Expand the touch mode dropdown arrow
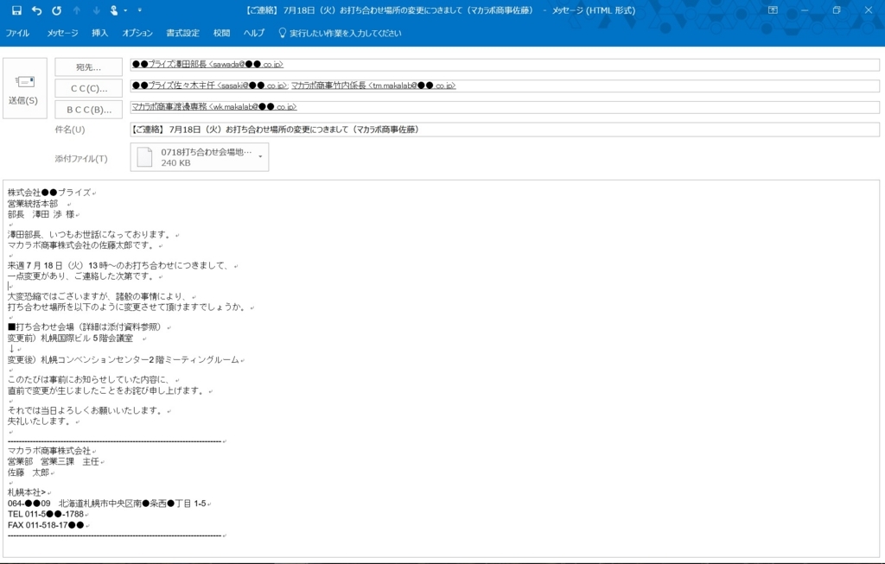This screenshot has width=885, height=564. (124, 10)
